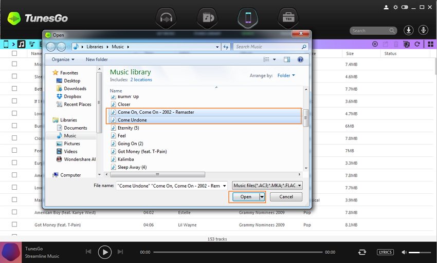Viewport: 437px width, 263px height.
Task: Switch to grid view icon
Action: click(430, 45)
